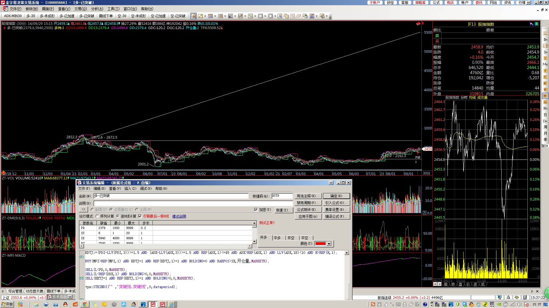Click the Windows Start button
The image size is (549, 308).
point(7,304)
